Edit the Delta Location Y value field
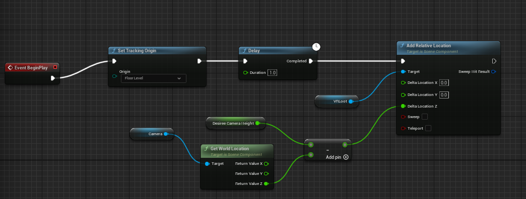This screenshot has width=526, height=199. pos(444,94)
